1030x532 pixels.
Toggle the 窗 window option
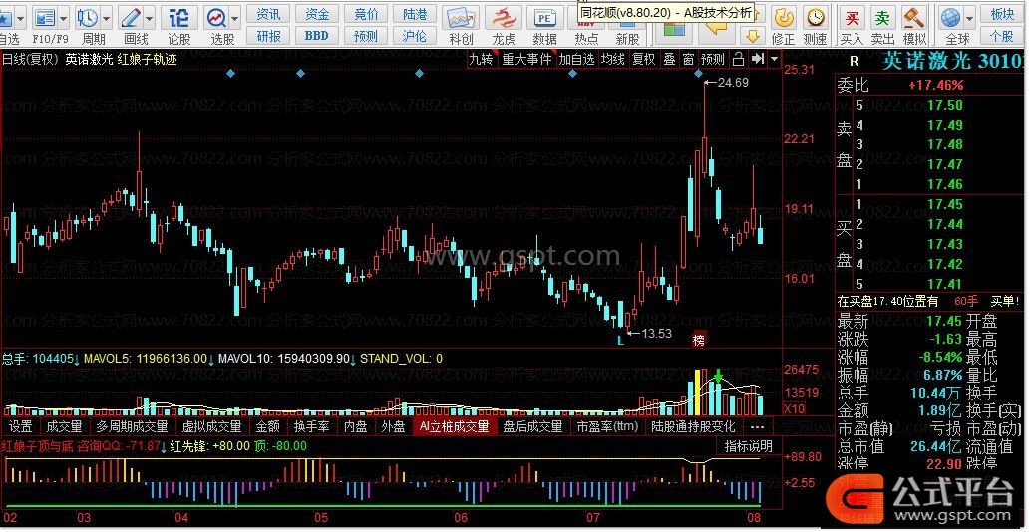(x=688, y=59)
